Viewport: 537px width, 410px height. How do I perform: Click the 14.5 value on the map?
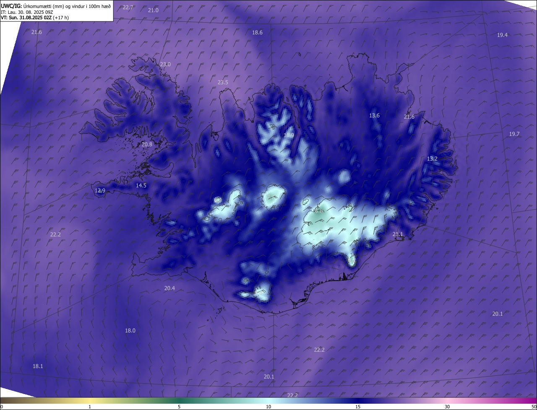click(x=141, y=185)
